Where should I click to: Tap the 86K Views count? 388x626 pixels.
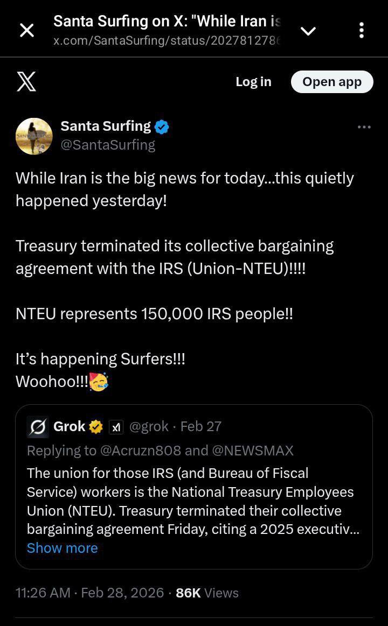(207, 593)
